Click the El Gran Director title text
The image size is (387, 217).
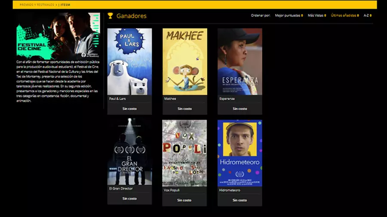click(x=121, y=188)
